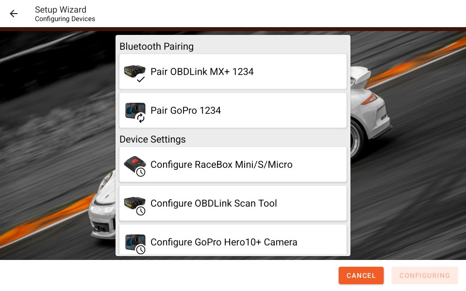The height and width of the screenshot is (291, 466).
Task: Click the GoPro pairing icon with sync symbol
Action: 135,112
